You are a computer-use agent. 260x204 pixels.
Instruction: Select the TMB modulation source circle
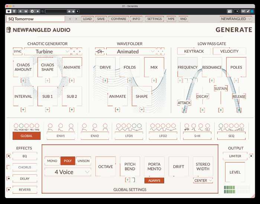(x=37, y=126)
